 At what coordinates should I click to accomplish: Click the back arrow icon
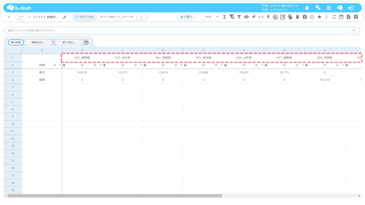coord(9,17)
